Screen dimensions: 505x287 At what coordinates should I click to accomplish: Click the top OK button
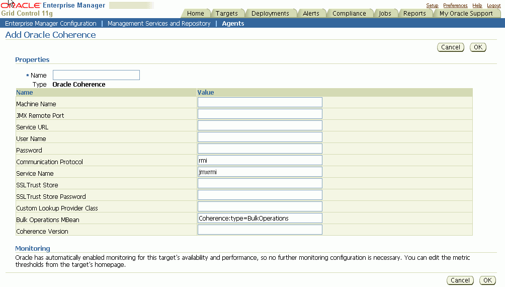(478, 47)
